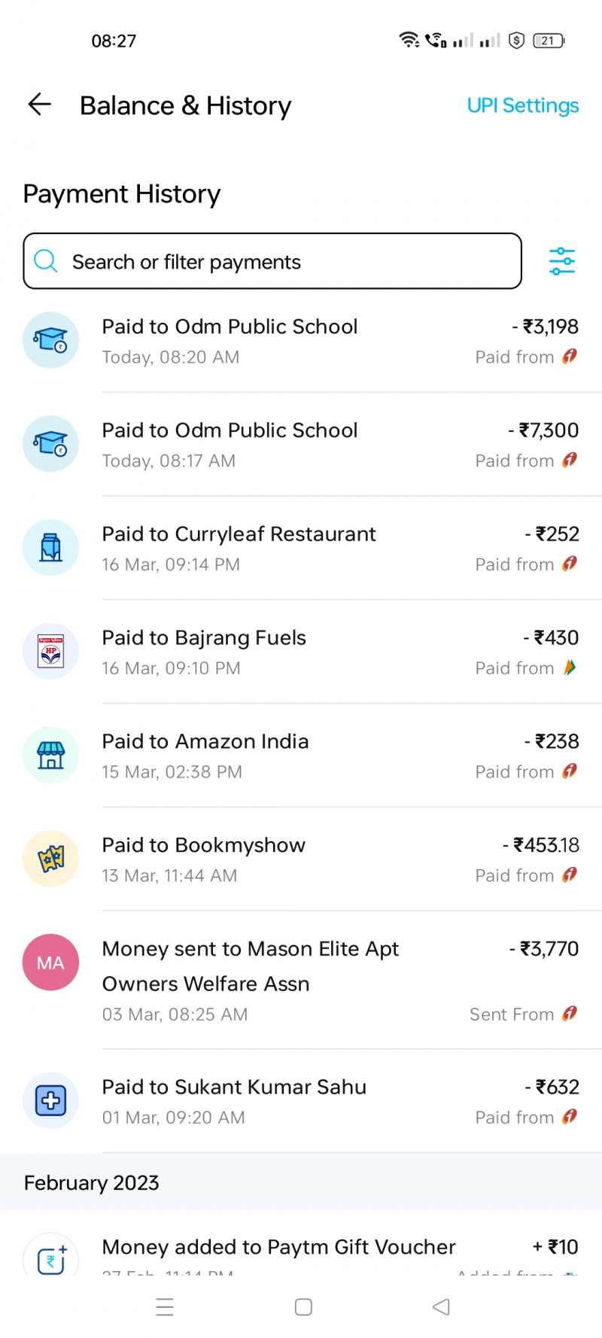The image size is (602, 1338).
Task: Tap the medical plus icon for Sukant Kumar Sahu
Action: (x=50, y=1100)
